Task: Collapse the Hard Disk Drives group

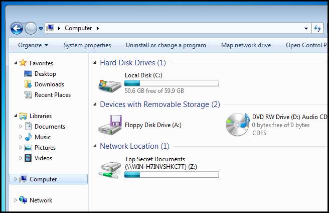Action: (x=95, y=63)
